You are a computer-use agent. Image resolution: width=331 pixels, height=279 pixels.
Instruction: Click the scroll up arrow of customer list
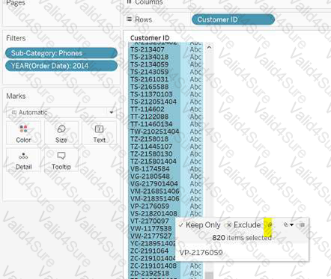click(x=209, y=47)
